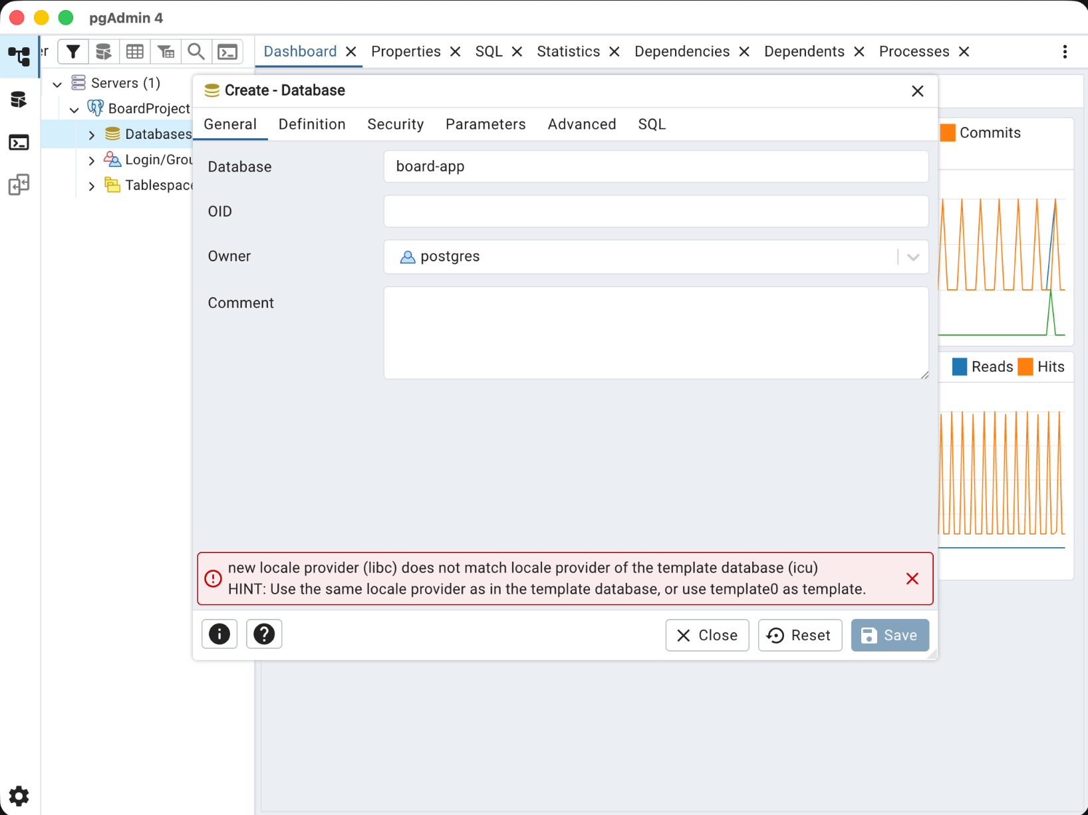The width and height of the screenshot is (1088, 815).
Task: Open the Query Tool from the toolbar
Action: [x=103, y=52]
